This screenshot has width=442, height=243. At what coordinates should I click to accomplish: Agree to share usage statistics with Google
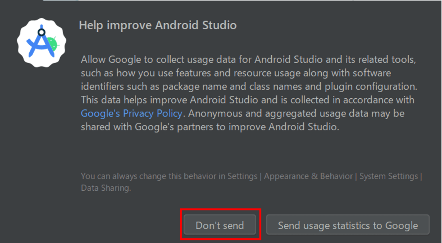pyautogui.click(x=347, y=225)
